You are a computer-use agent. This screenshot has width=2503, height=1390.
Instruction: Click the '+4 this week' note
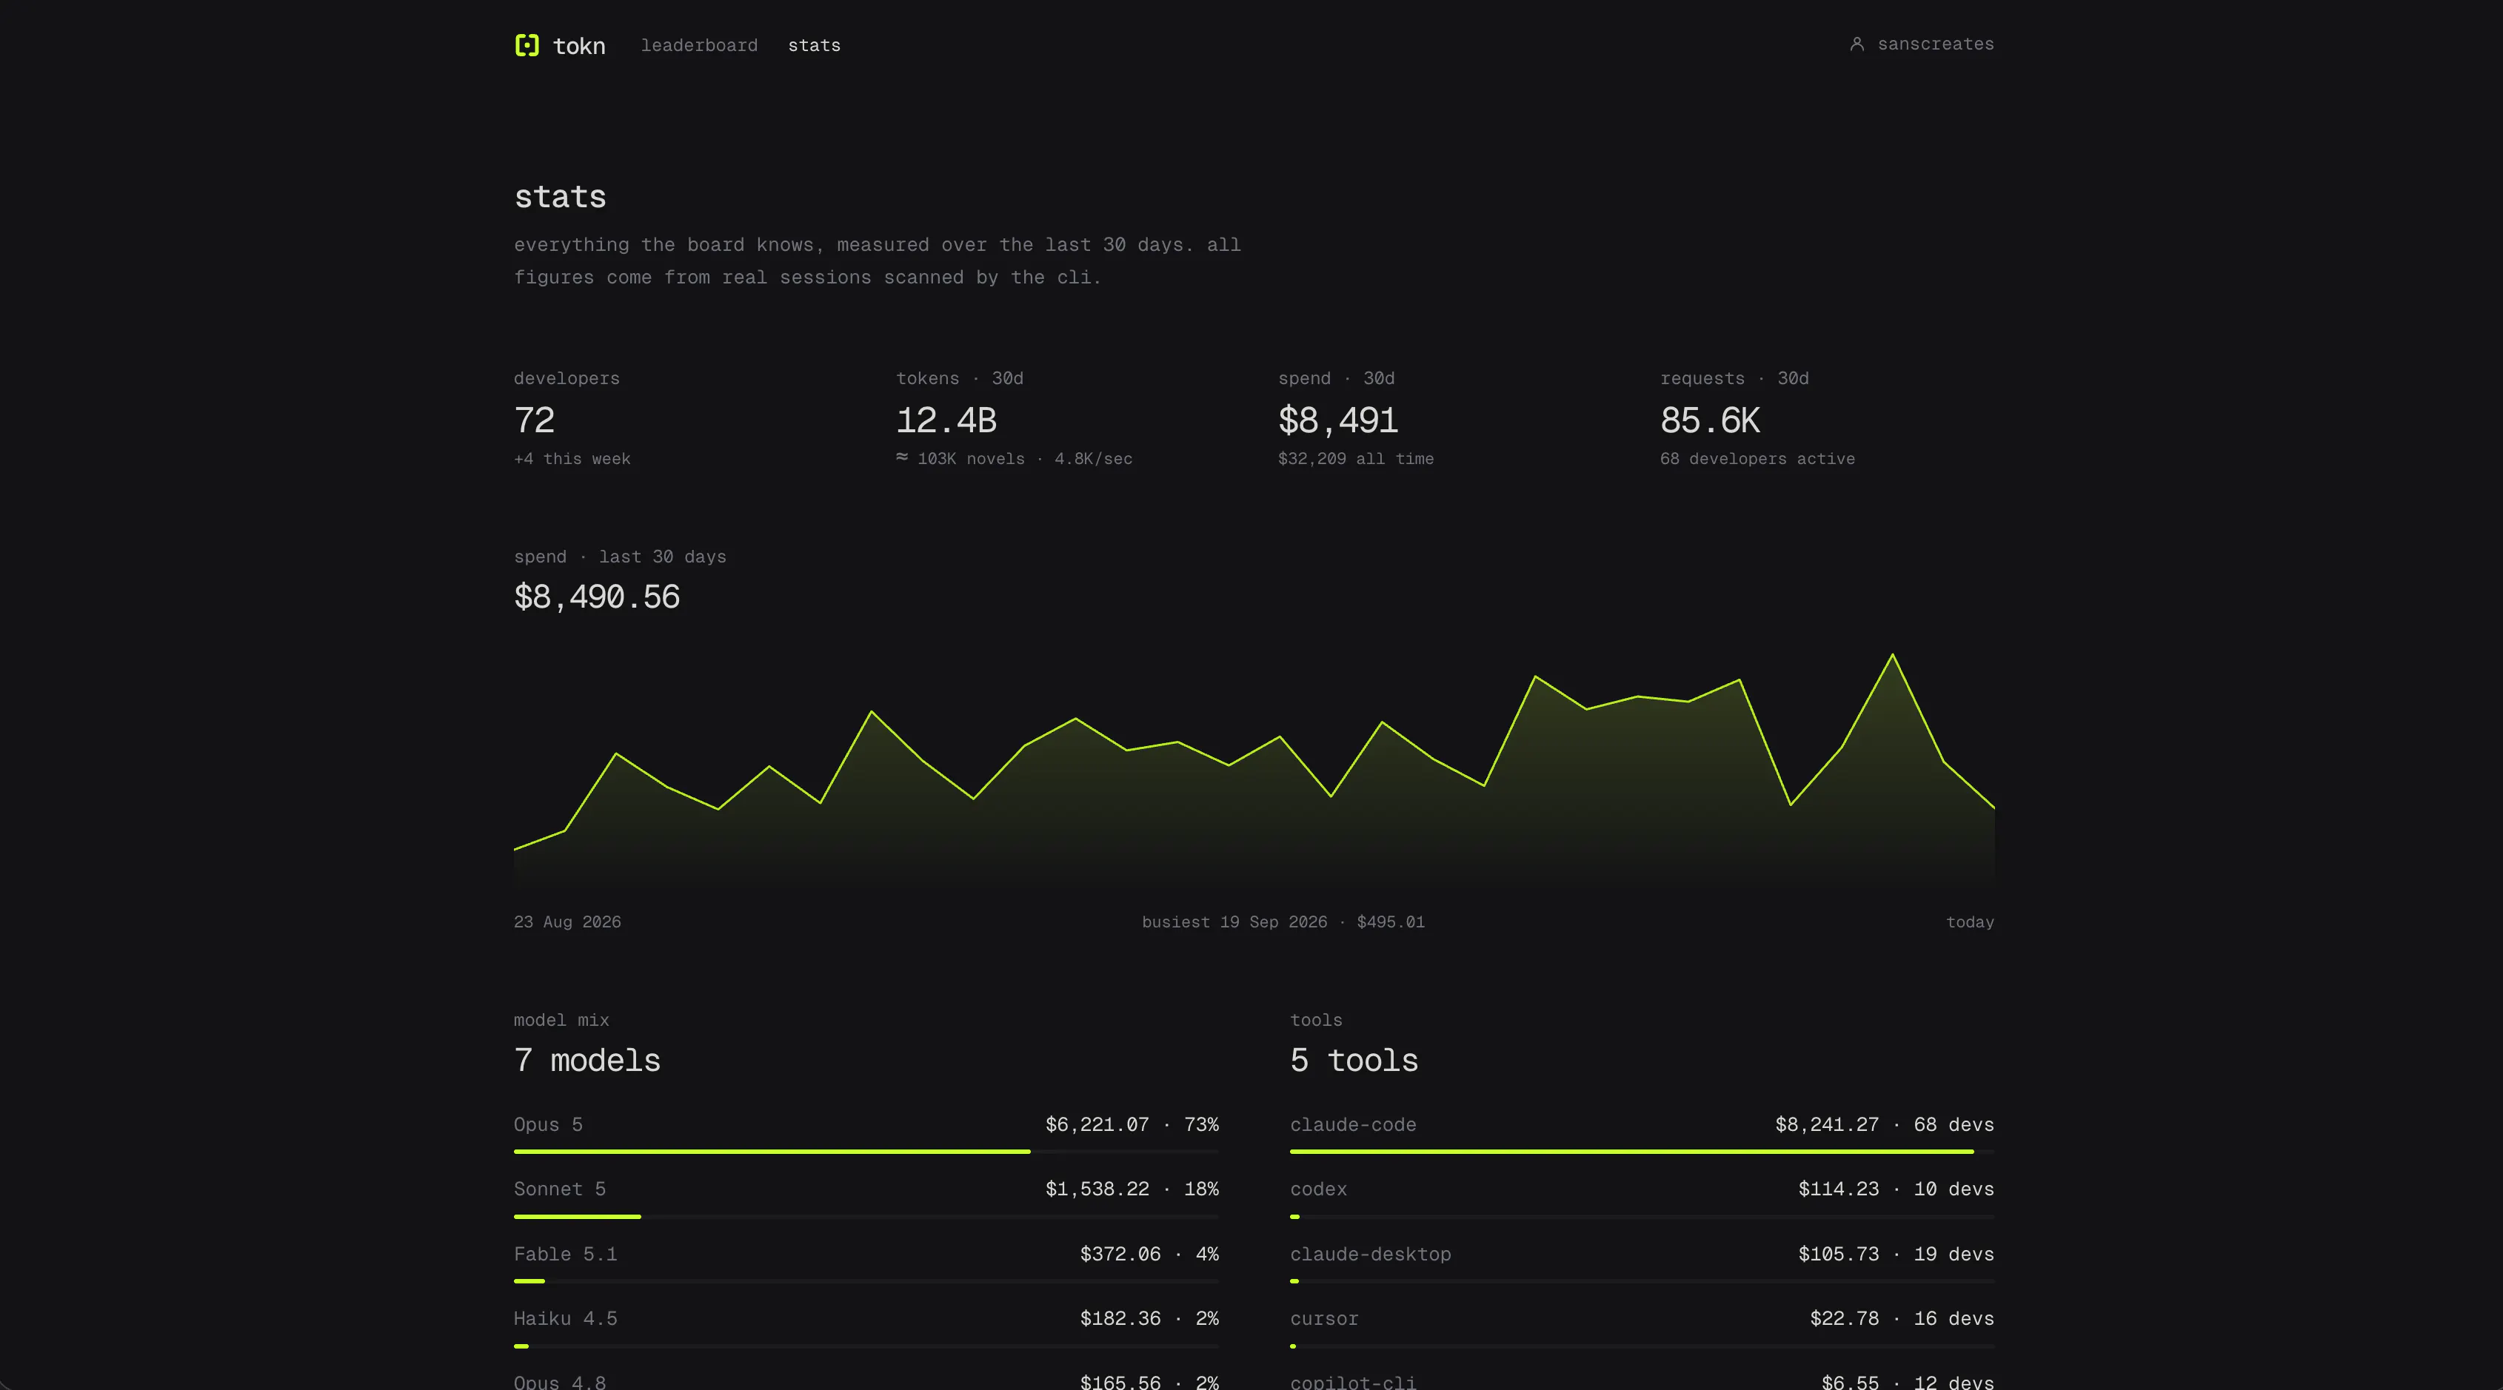tap(572, 458)
